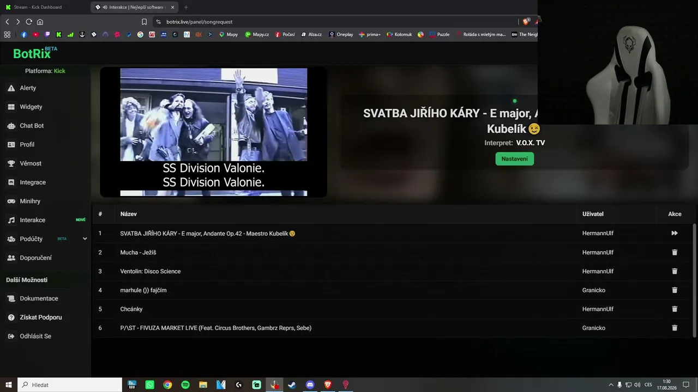This screenshot has width=698, height=392.
Task: Open WhatsApp from the taskbar
Action: (x=149, y=385)
